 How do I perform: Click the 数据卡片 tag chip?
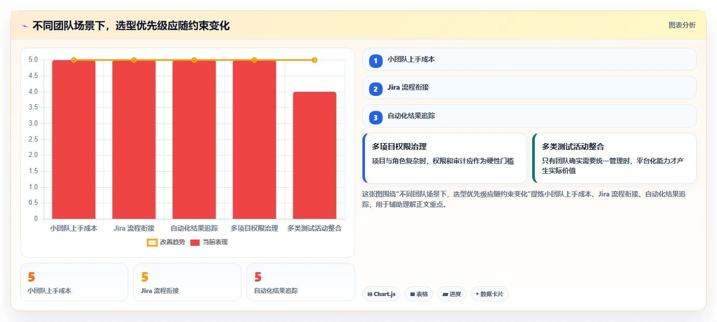490,294
